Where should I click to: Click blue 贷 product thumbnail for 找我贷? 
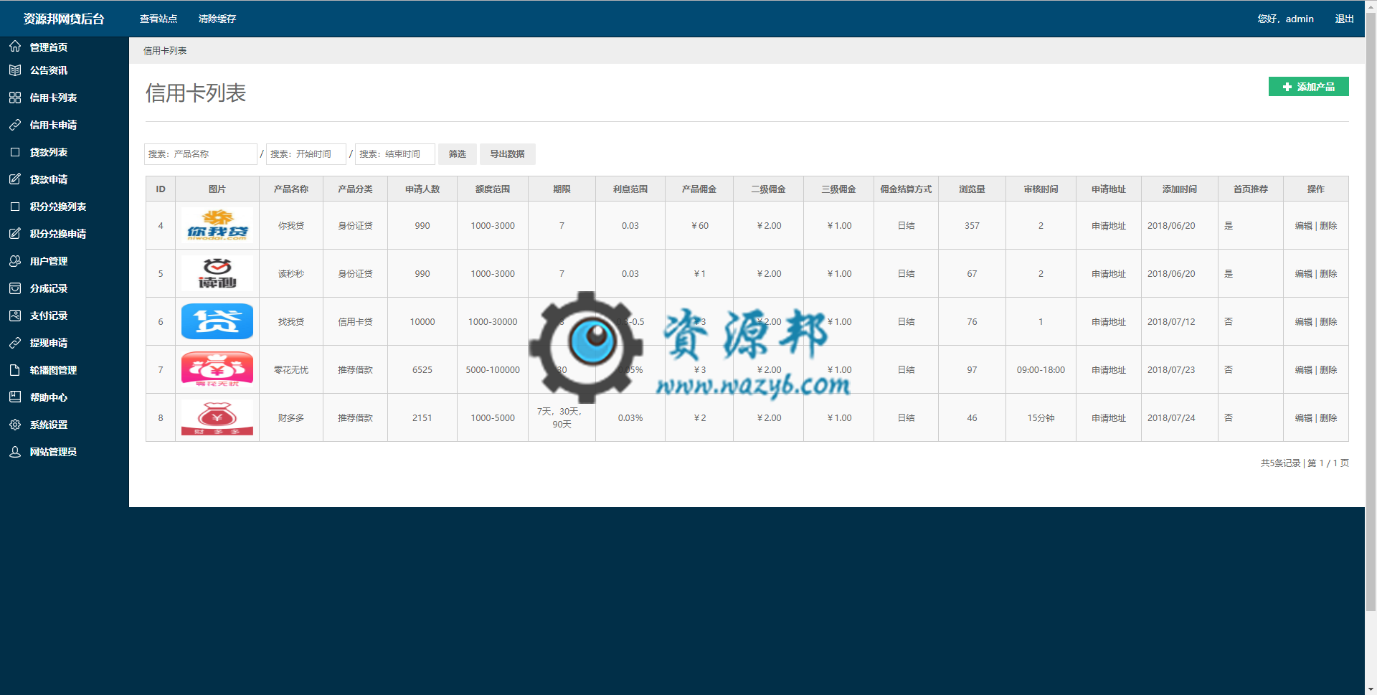(x=217, y=321)
